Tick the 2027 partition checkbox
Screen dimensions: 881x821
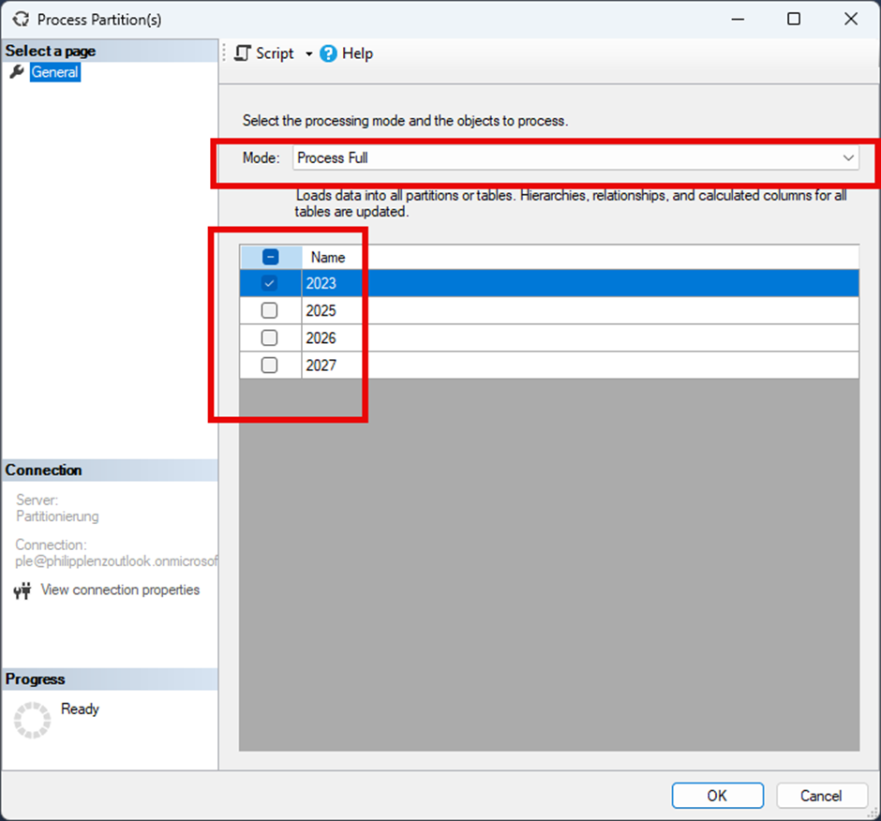point(269,366)
